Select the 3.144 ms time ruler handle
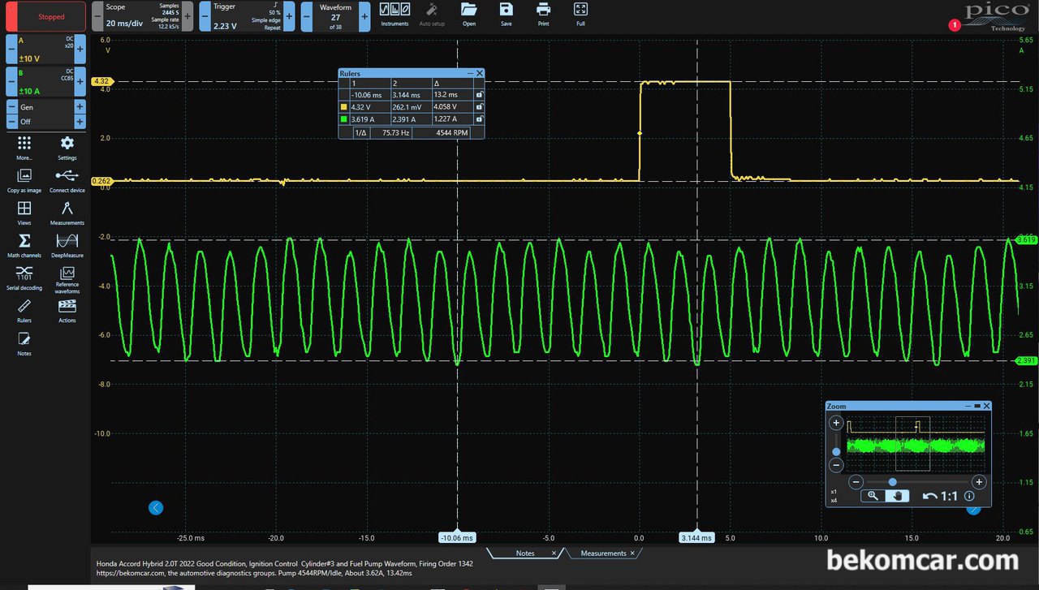Screen dimensions: 1039x590 pos(696,537)
